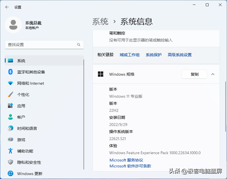Click the 操作系统版本 label

121,132
